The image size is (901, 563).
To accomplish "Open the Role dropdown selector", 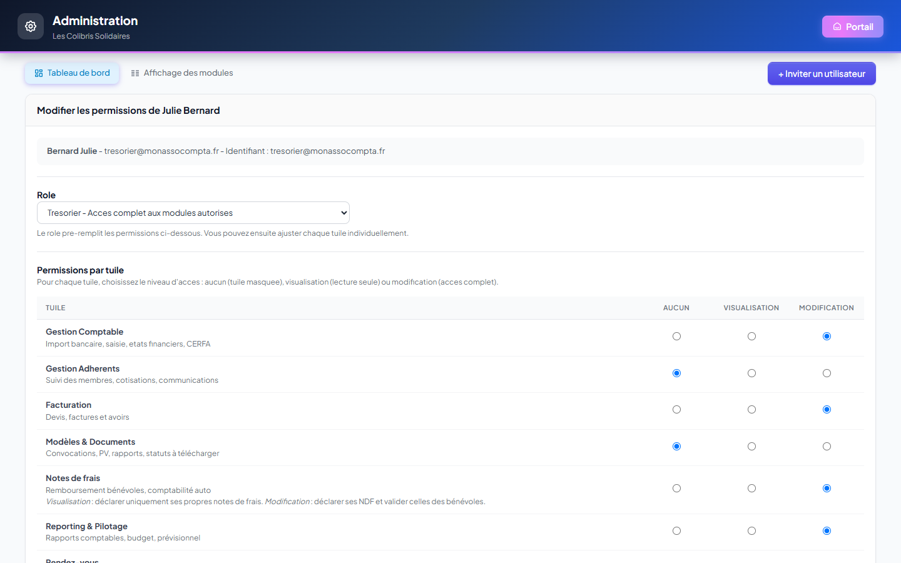I will click(x=193, y=213).
